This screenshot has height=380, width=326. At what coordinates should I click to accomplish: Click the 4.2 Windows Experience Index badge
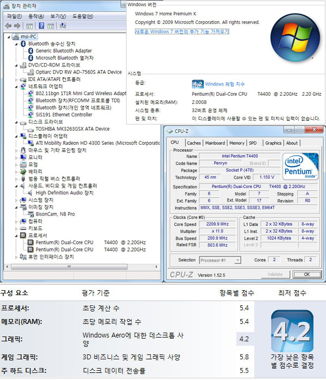coord(198,84)
